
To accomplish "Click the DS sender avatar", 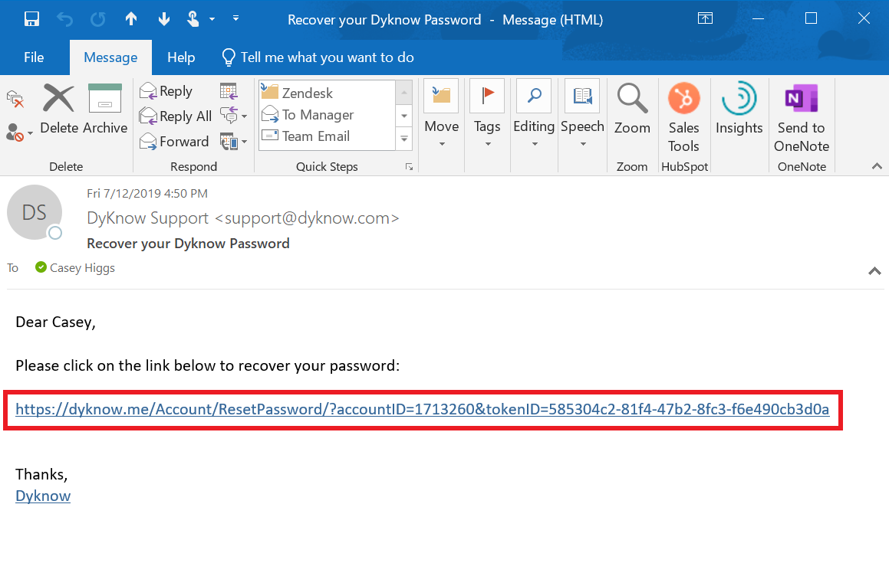I will pyautogui.click(x=34, y=212).
